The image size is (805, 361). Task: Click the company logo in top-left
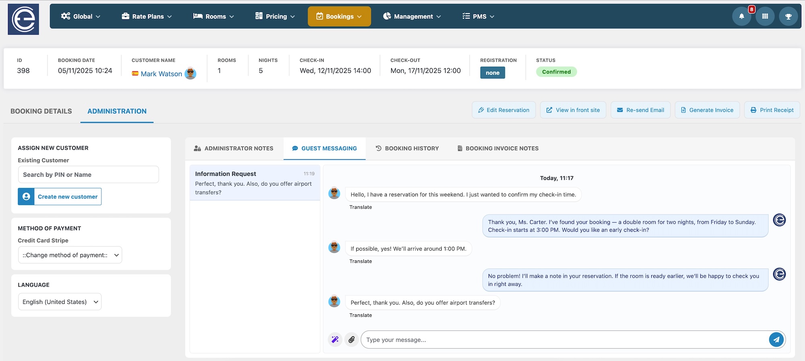coord(23,19)
